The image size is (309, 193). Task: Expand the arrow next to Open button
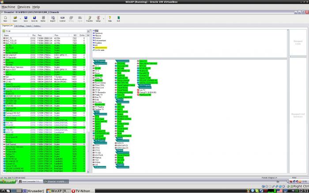pyautogui.click(x=20, y=19)
